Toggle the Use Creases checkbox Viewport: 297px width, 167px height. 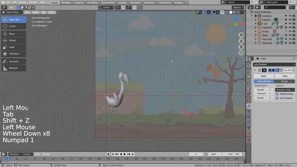pos(277,98)
